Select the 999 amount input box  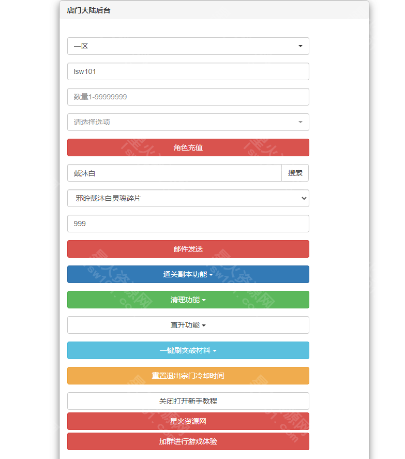click(x=188, y=224)
